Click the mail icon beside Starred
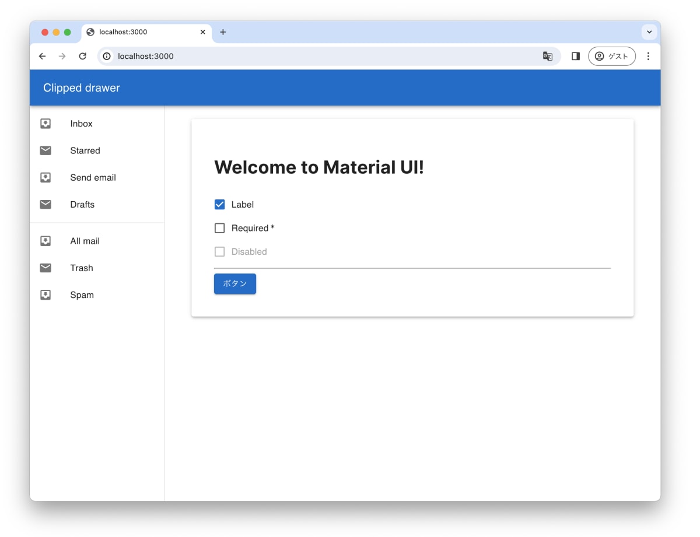The width and height of the screenshot is (700, 537). click(45, 150)
